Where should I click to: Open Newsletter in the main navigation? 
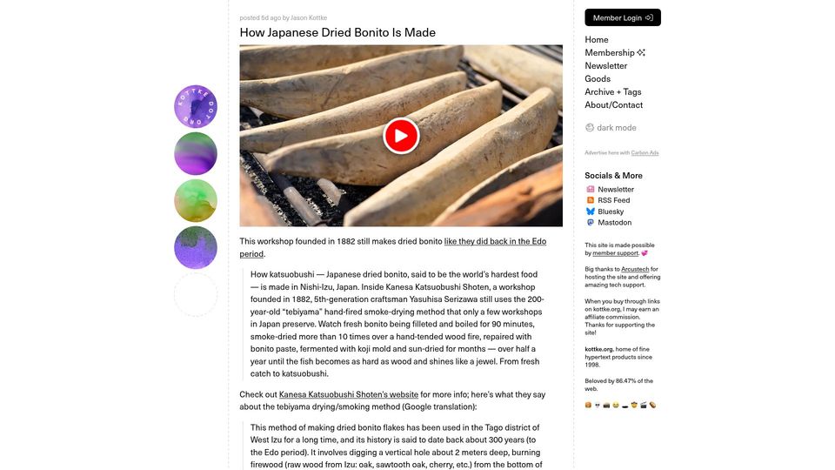606,65
